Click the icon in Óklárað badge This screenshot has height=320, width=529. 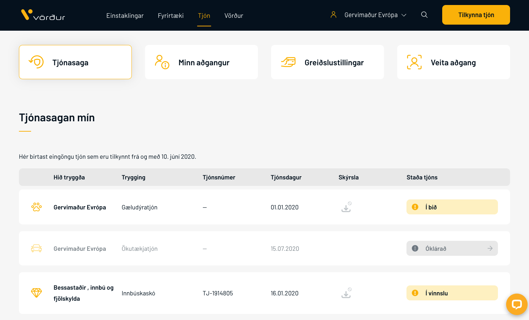[415, 248]
